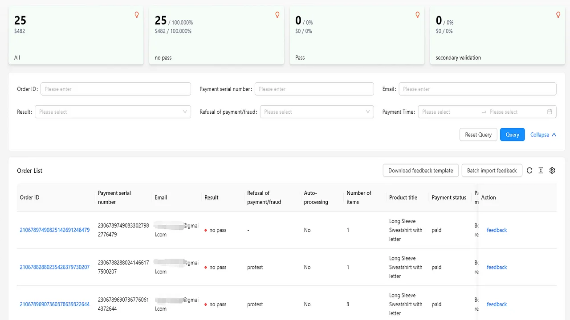This screenshot has height=320, width=570.
Task: Click feedback link for the second order
Action: pos(497,267)
